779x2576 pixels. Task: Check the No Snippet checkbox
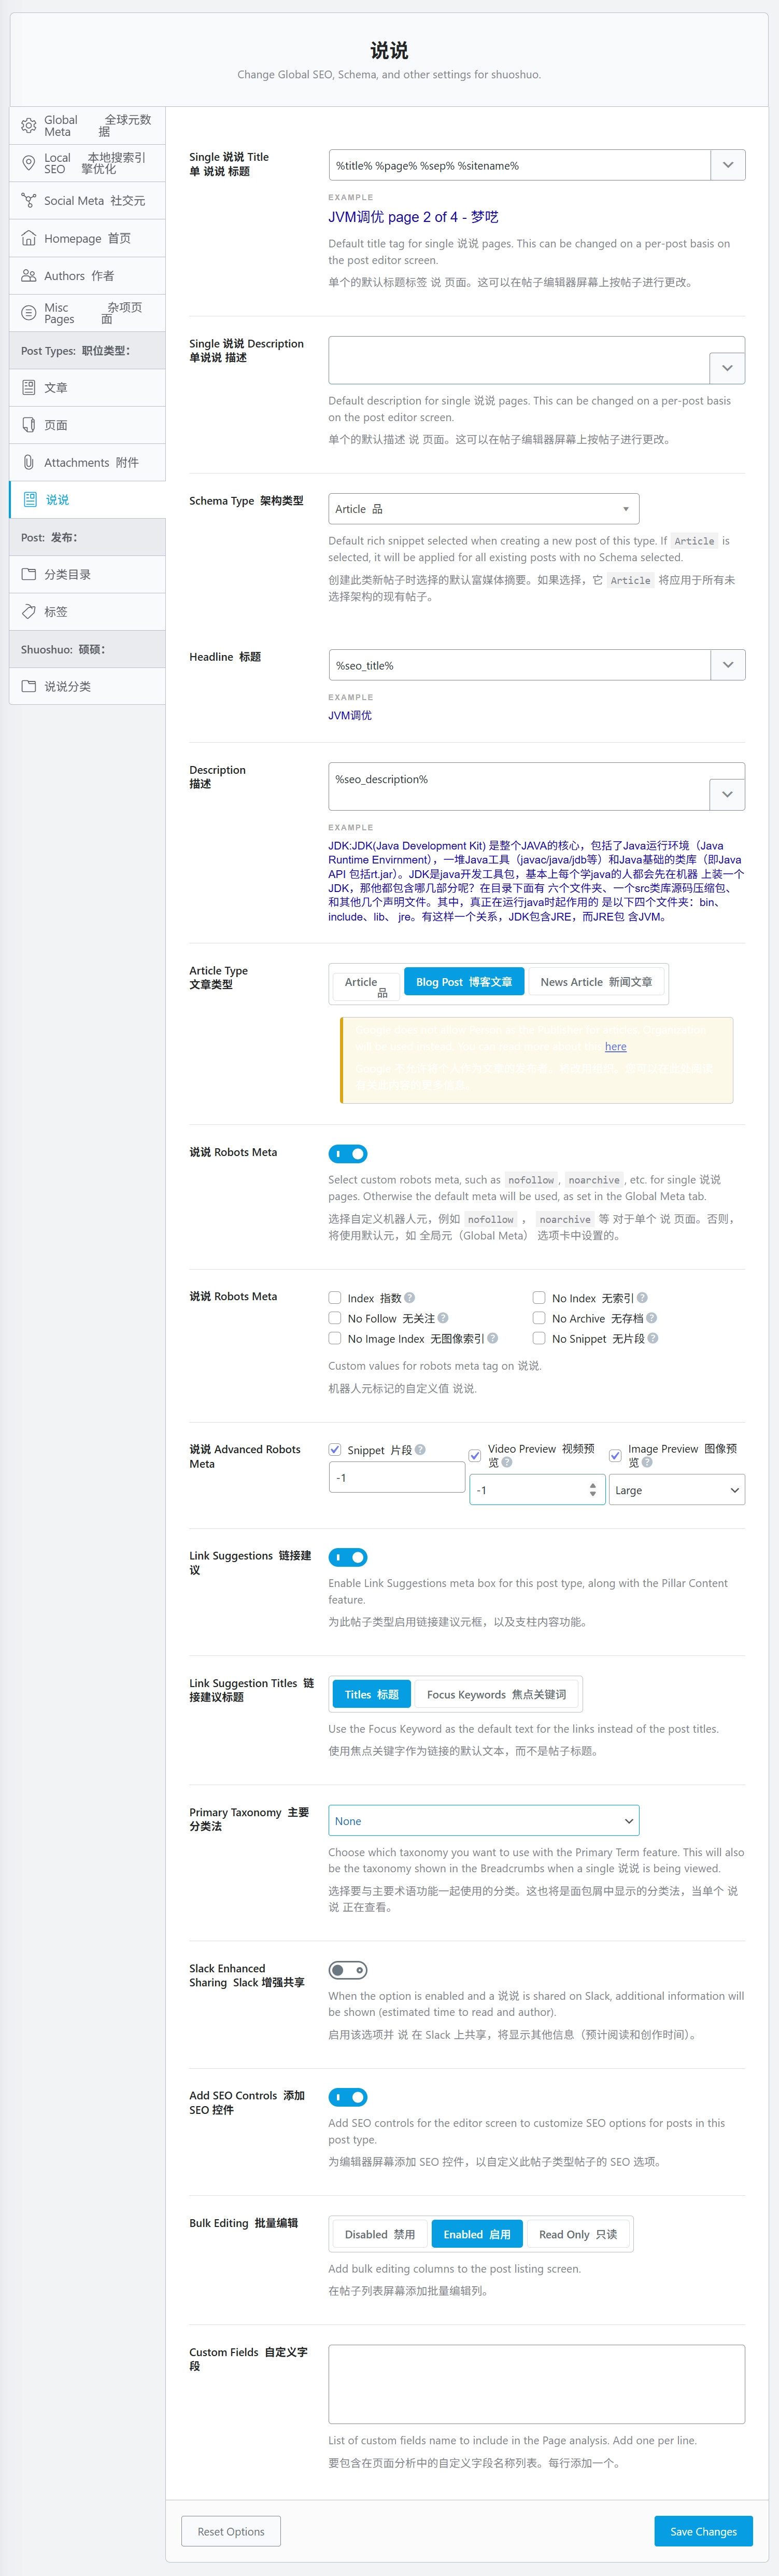coord(539,1338)
